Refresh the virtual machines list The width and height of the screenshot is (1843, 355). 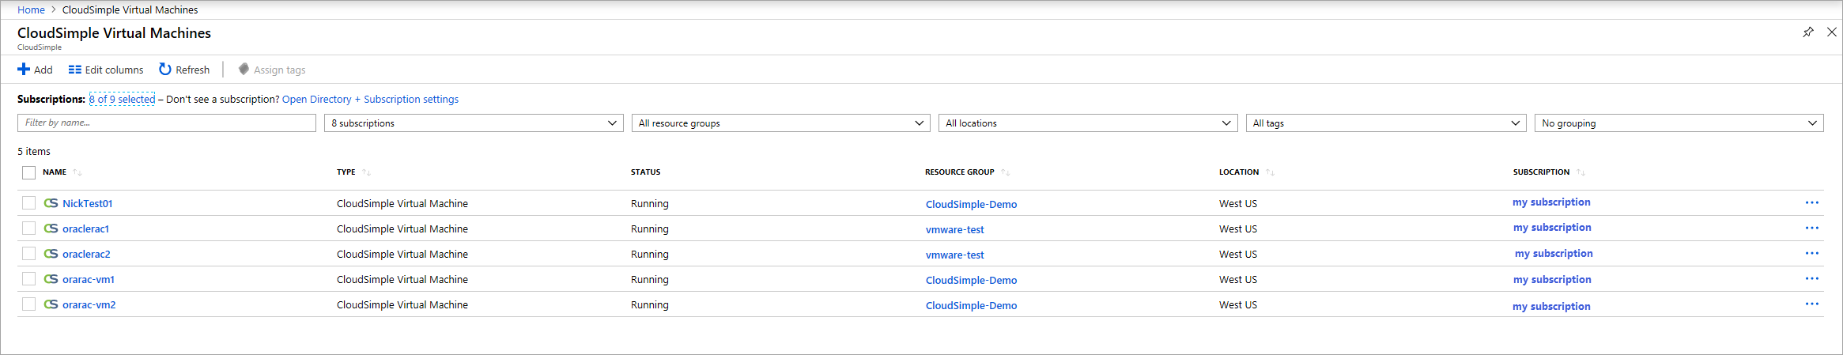pos(184,70)
